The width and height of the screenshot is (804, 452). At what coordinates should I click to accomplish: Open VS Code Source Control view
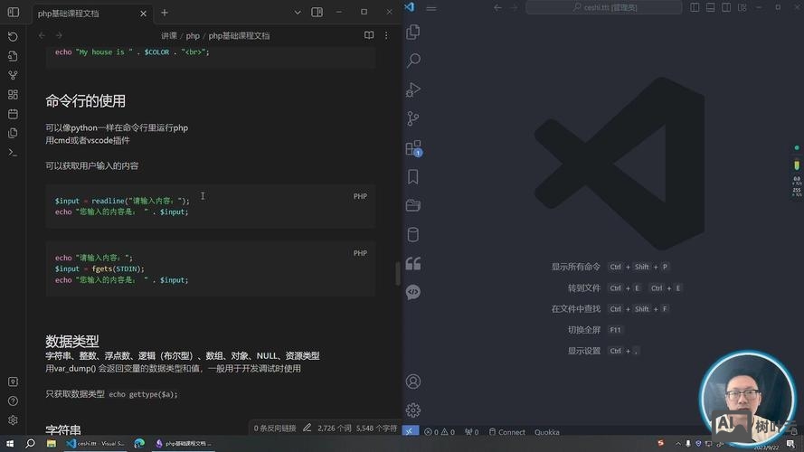tap(413, 118)
